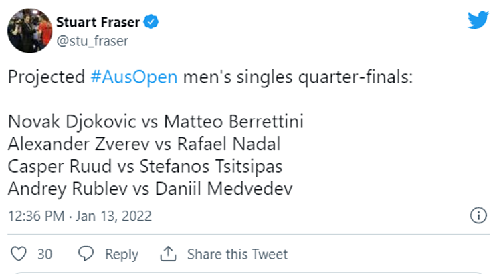Like the tweet with the heart icon
This screenshot has height=274, width=501.
click(x=19, y=254)
